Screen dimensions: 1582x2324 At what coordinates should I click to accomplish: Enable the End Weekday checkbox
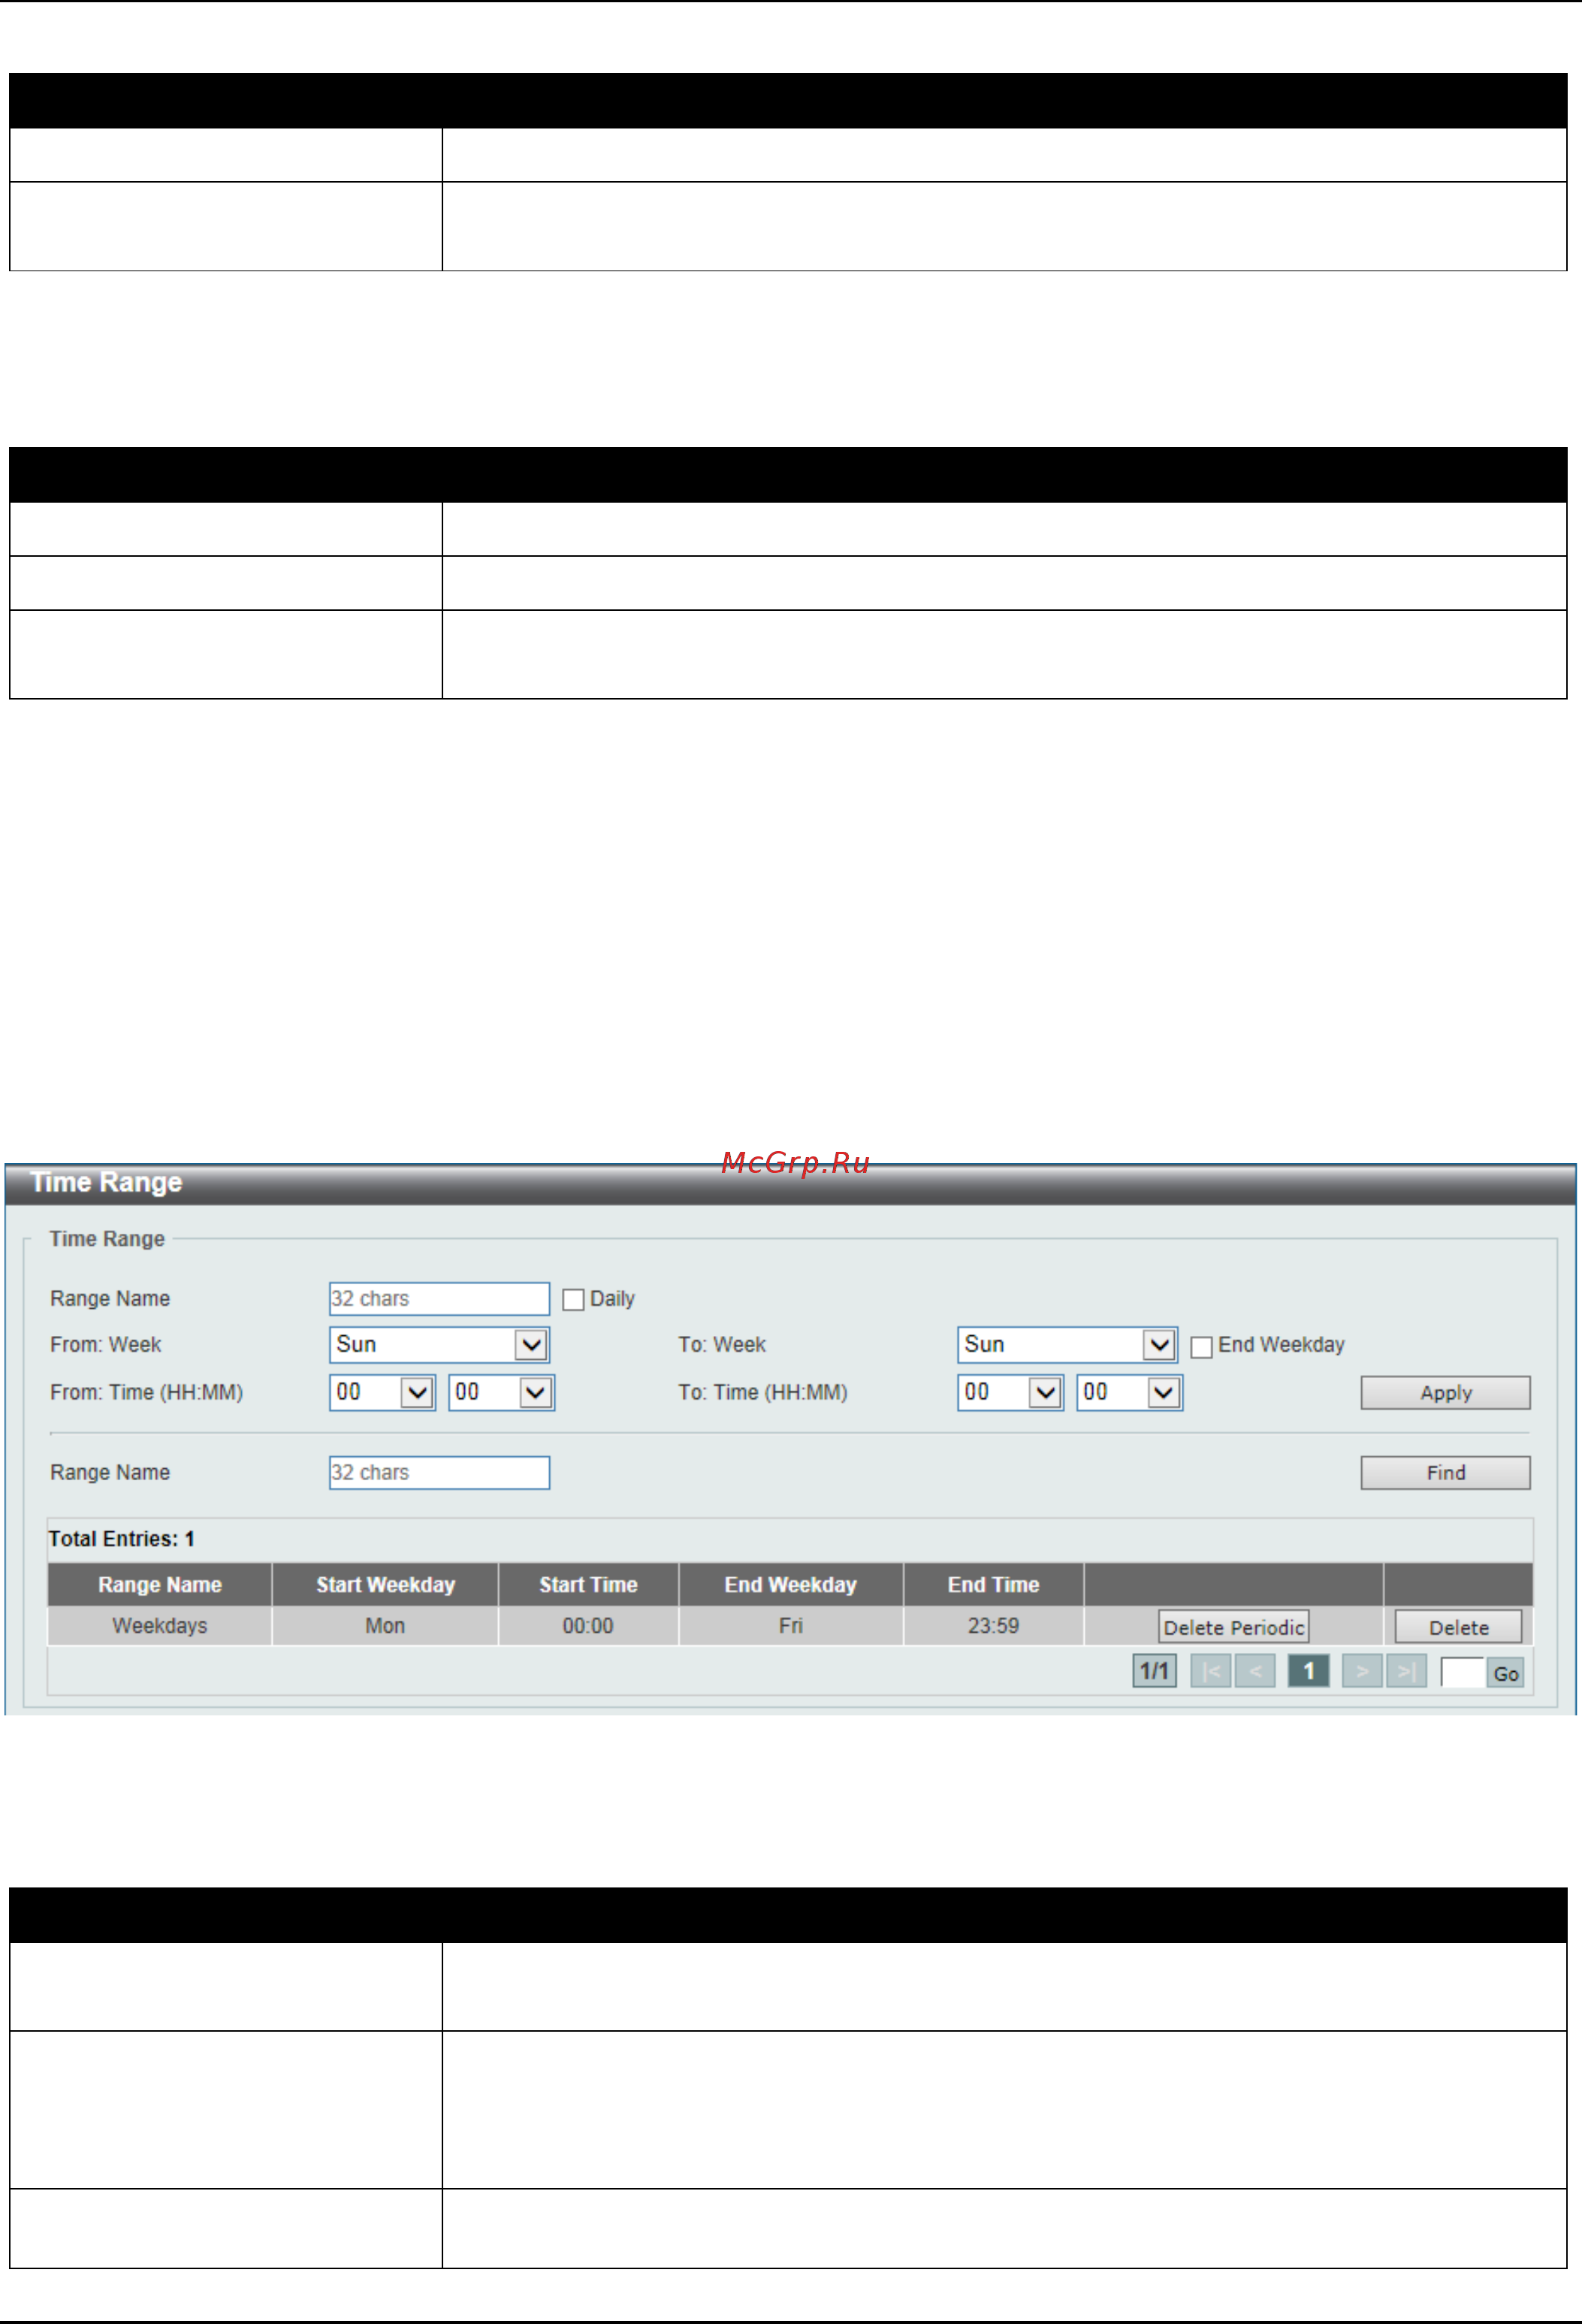(1201, 1346)
